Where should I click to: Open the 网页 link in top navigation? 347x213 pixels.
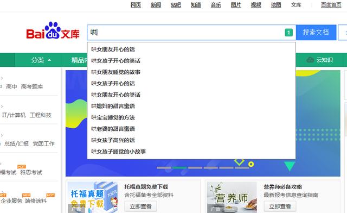136,5
